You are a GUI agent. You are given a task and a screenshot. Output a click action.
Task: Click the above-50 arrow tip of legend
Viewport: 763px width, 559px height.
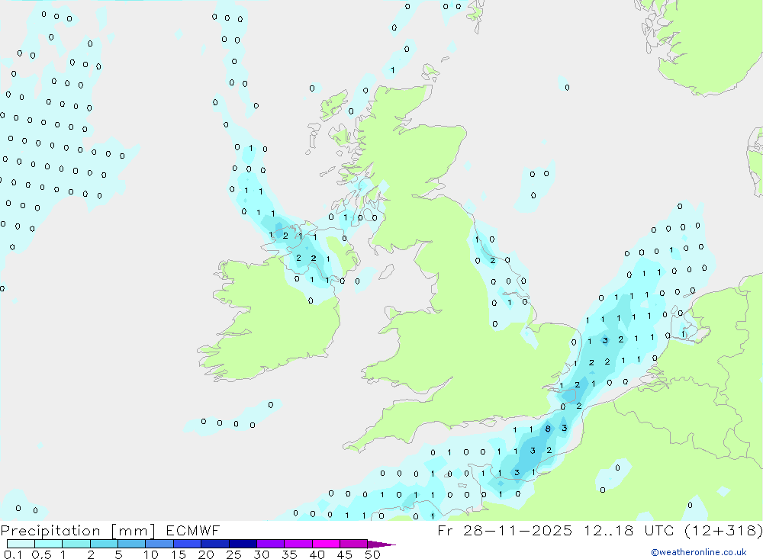[x=381, y=545]
